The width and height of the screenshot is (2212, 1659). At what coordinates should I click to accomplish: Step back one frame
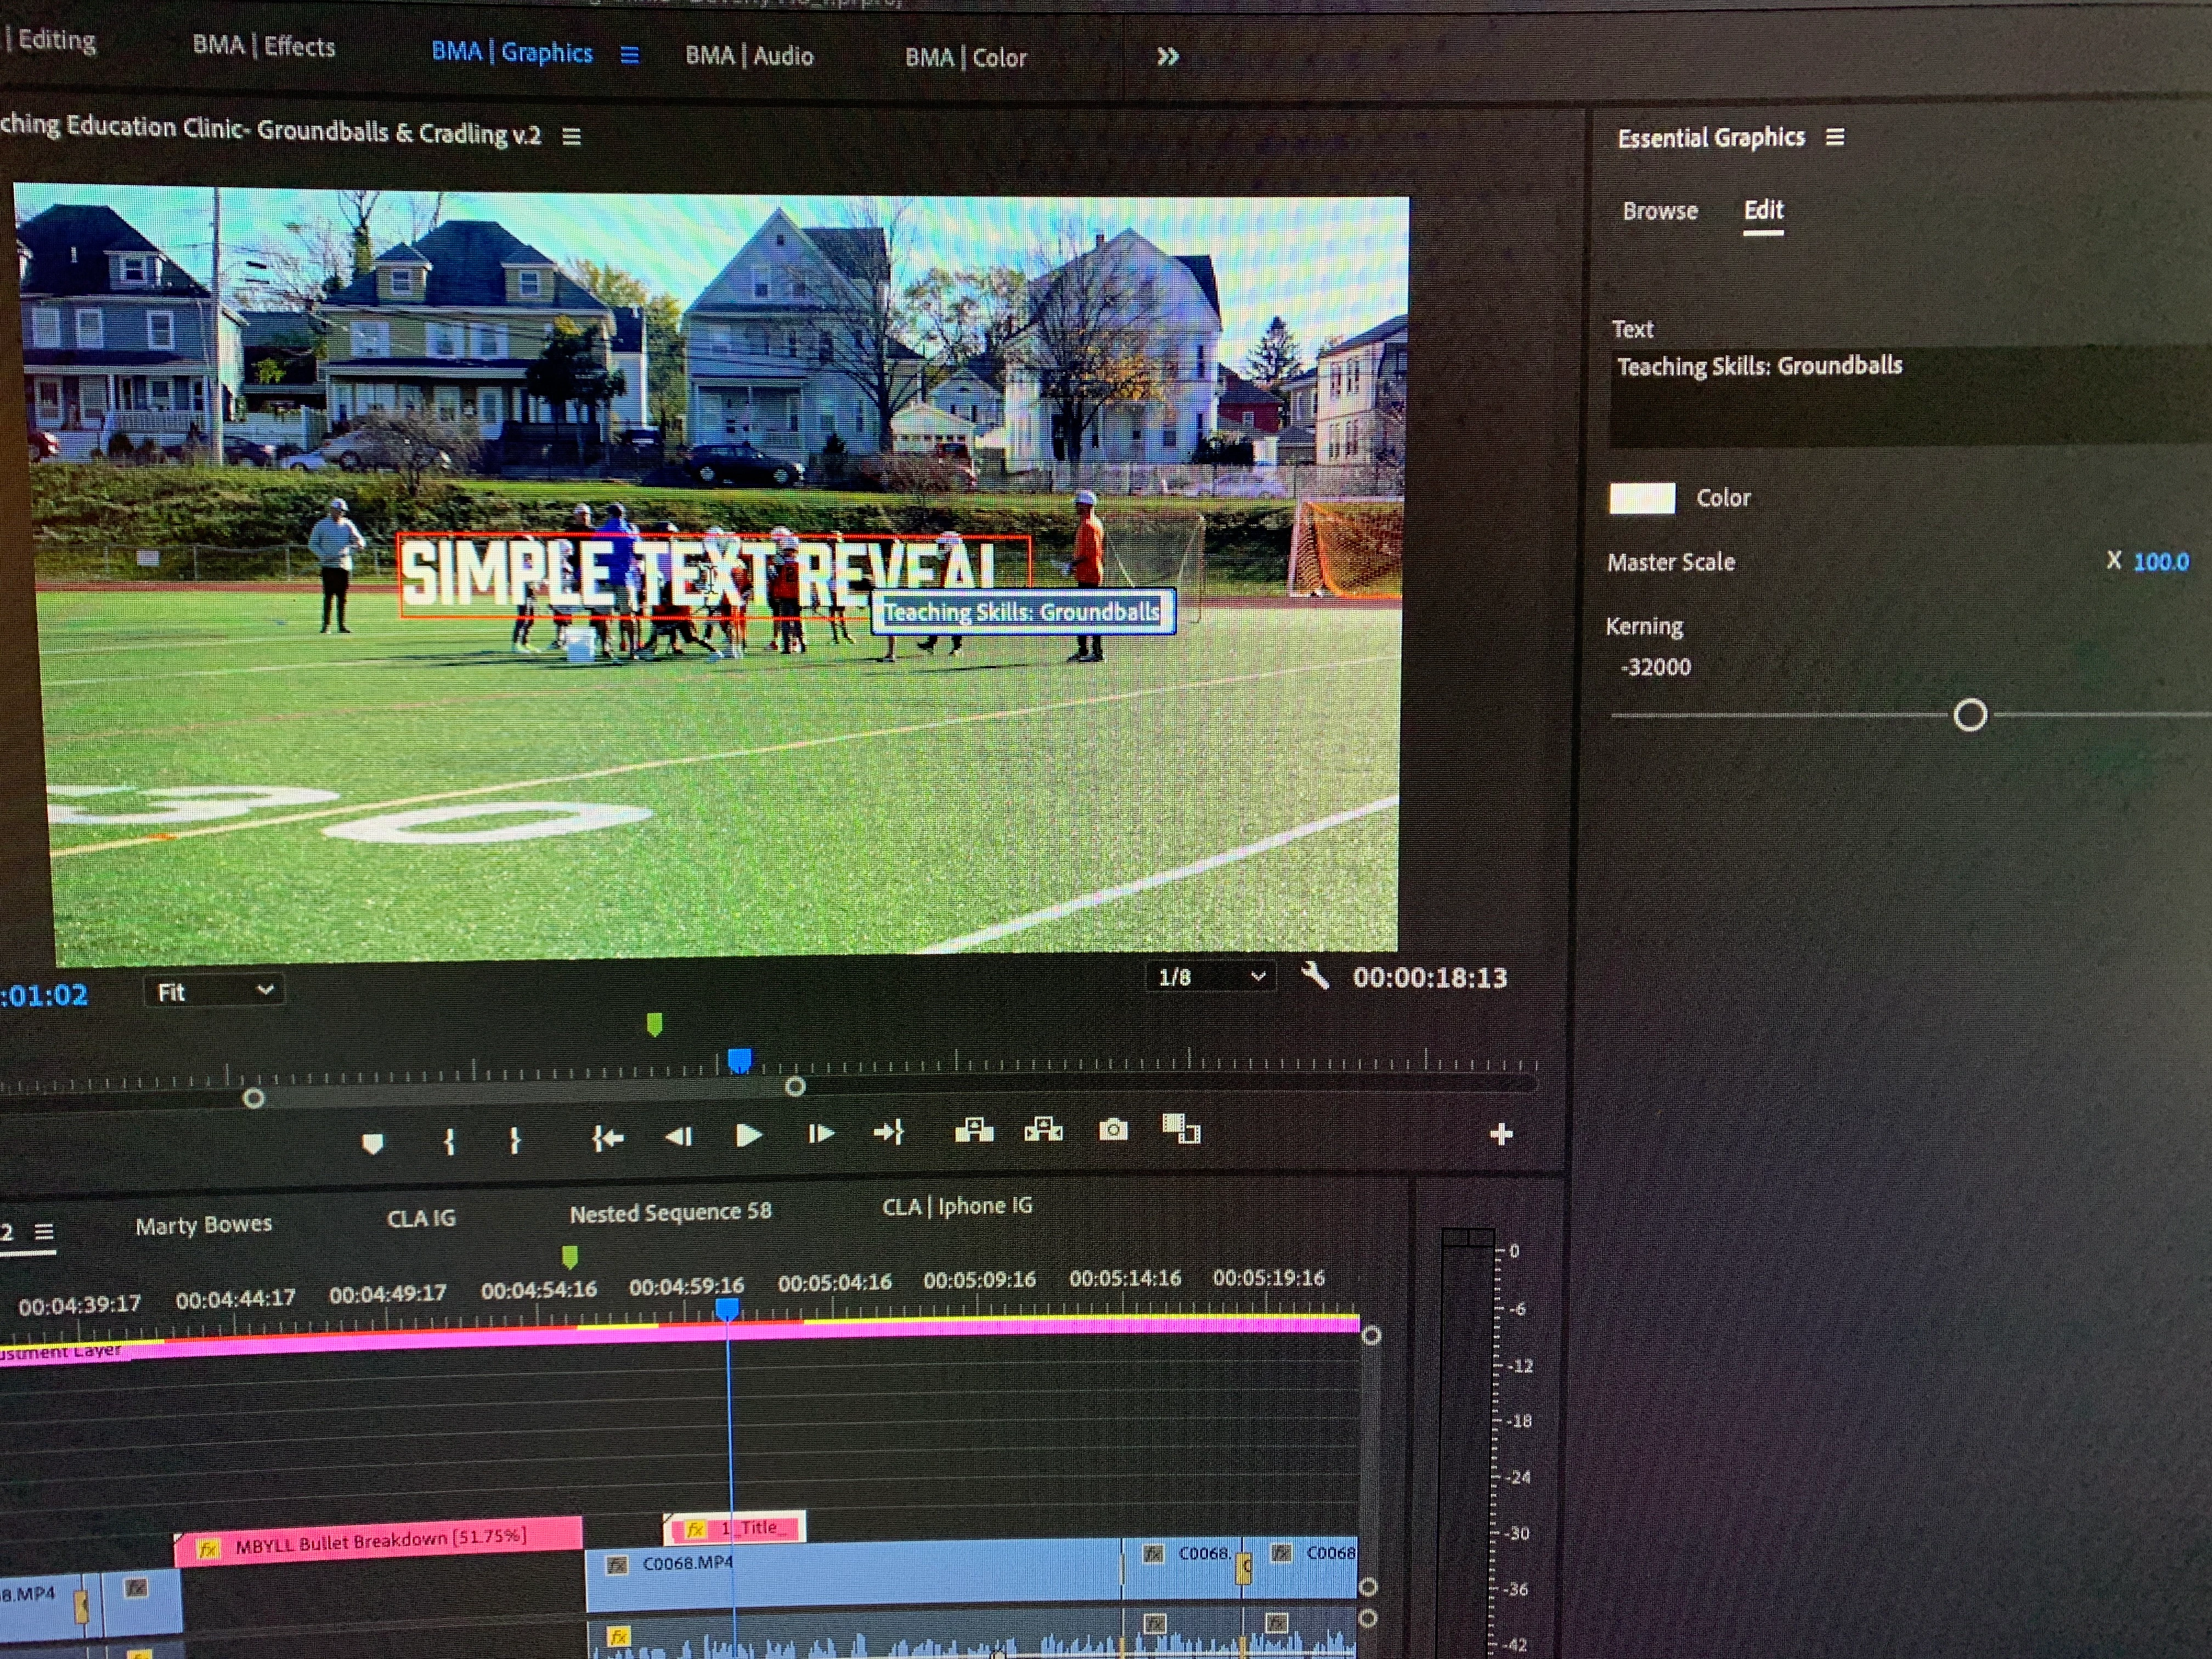coord(678,1136)
